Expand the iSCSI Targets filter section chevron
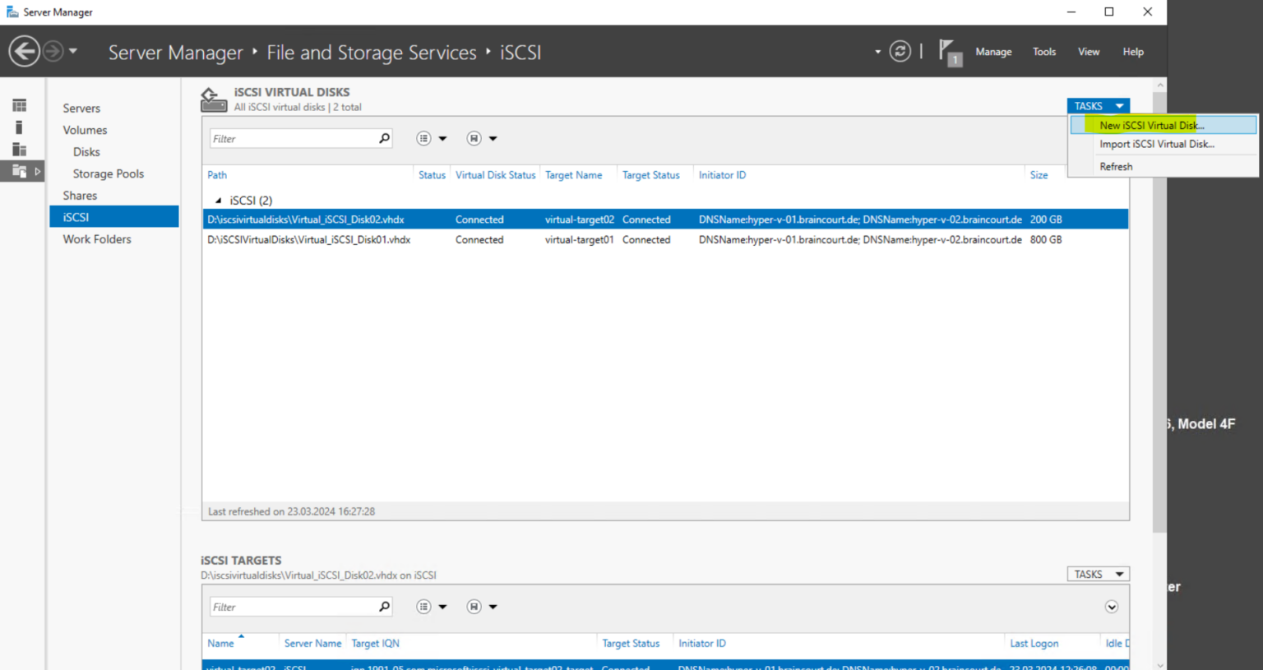The height and width of the screenshot is (670, 1263). coord(1111,607)
